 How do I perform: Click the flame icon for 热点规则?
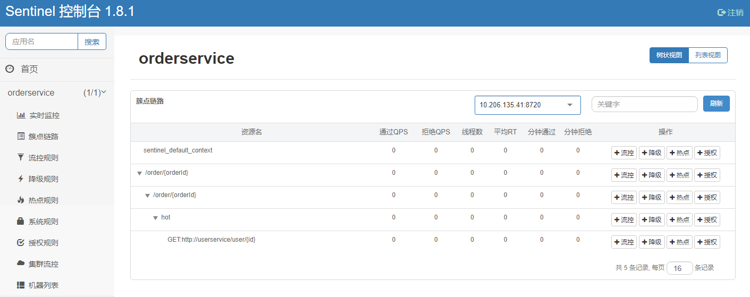pyautogui.click(x=21, y=200)
